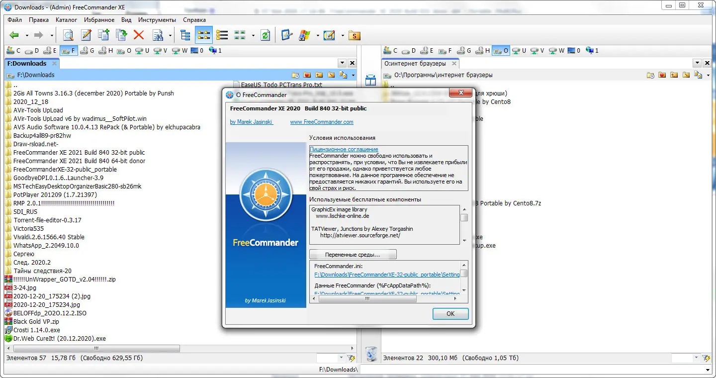Toggle the thumbnails view button

[240, 35]
